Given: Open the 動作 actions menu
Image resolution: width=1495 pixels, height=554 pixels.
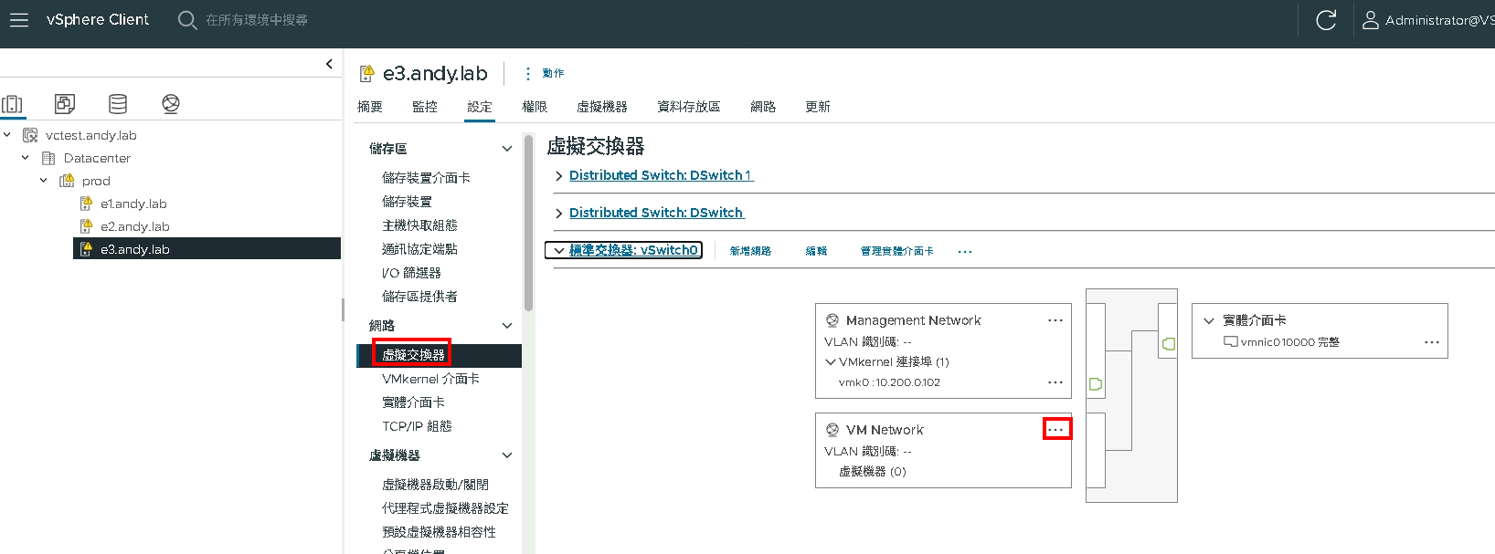Looking at the screenshot, I should (x=546, y=73).
